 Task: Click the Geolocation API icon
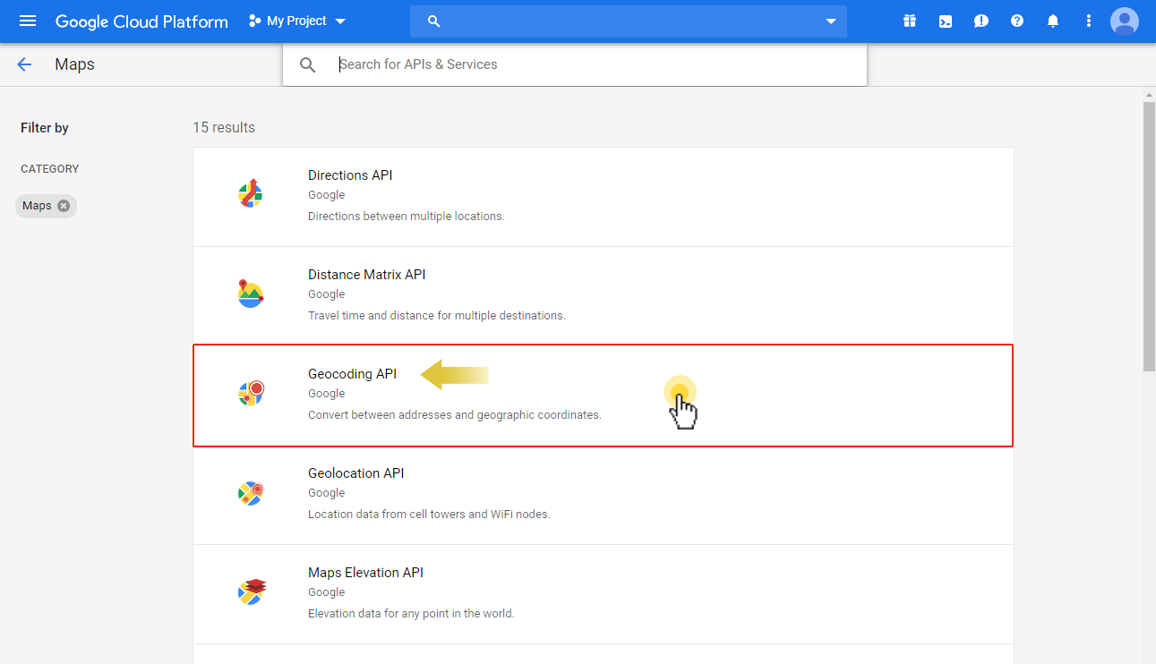(251, 492)
